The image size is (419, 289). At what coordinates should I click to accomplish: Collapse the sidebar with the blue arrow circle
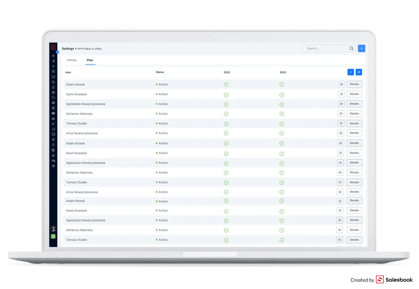click(57, 52)
